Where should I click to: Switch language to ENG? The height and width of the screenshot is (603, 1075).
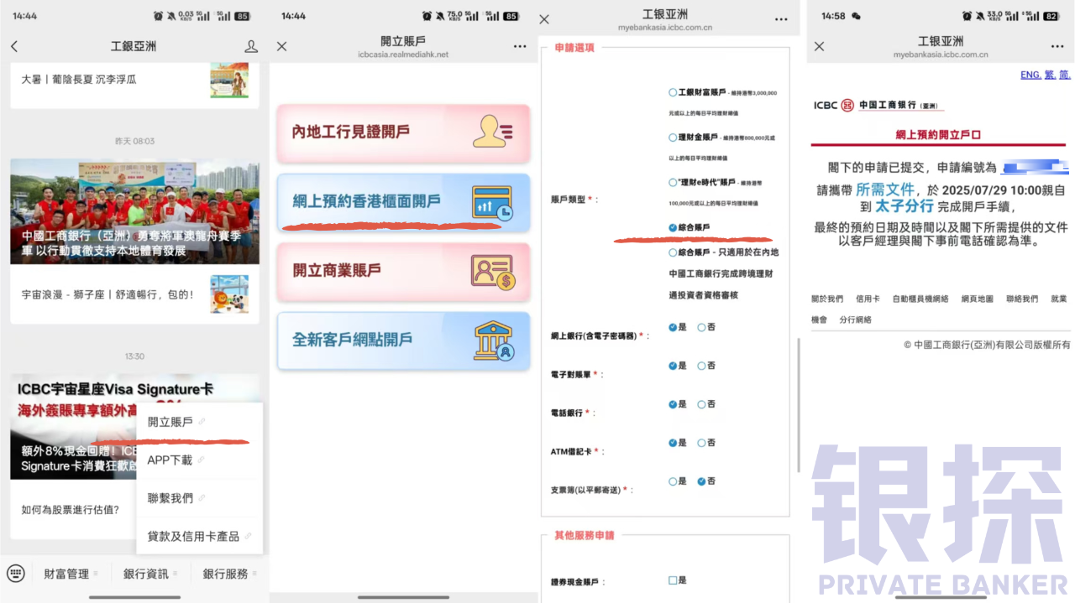point(1030,75)
